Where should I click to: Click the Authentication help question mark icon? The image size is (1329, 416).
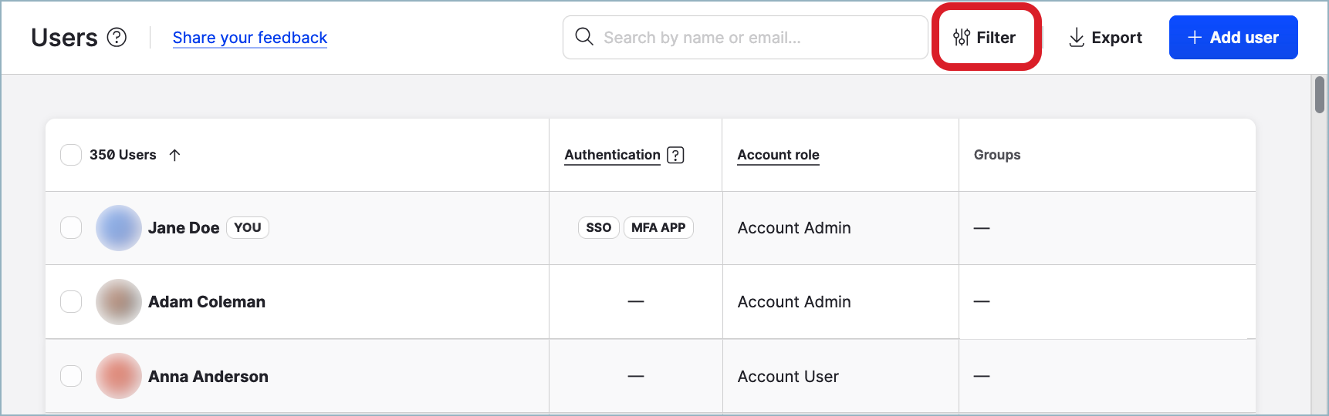(x=675, y=155)
